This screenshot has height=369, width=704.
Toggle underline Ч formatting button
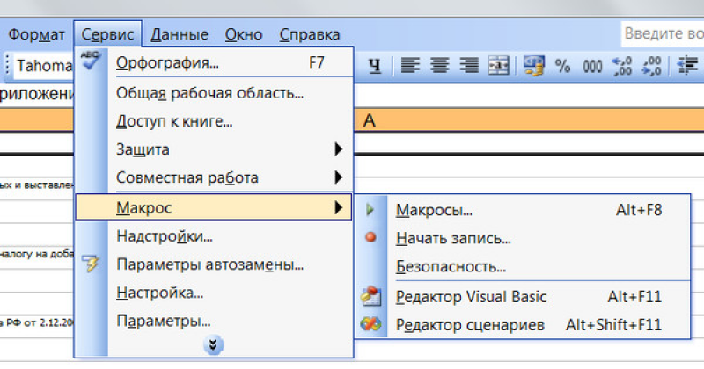tap(375, 66)
